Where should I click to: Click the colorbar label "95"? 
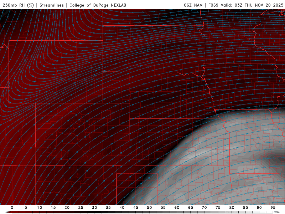click(x=273, y=208)
